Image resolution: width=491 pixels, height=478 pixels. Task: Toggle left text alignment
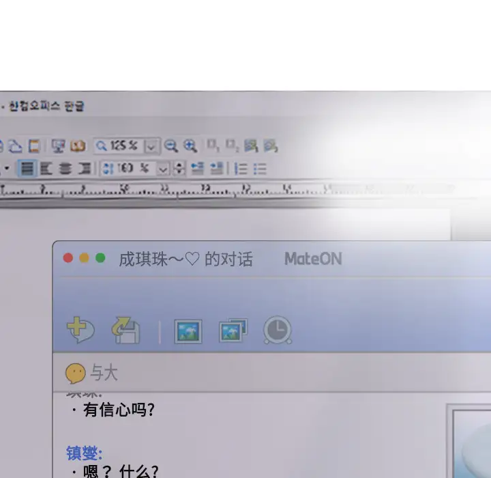pos(46,168)
